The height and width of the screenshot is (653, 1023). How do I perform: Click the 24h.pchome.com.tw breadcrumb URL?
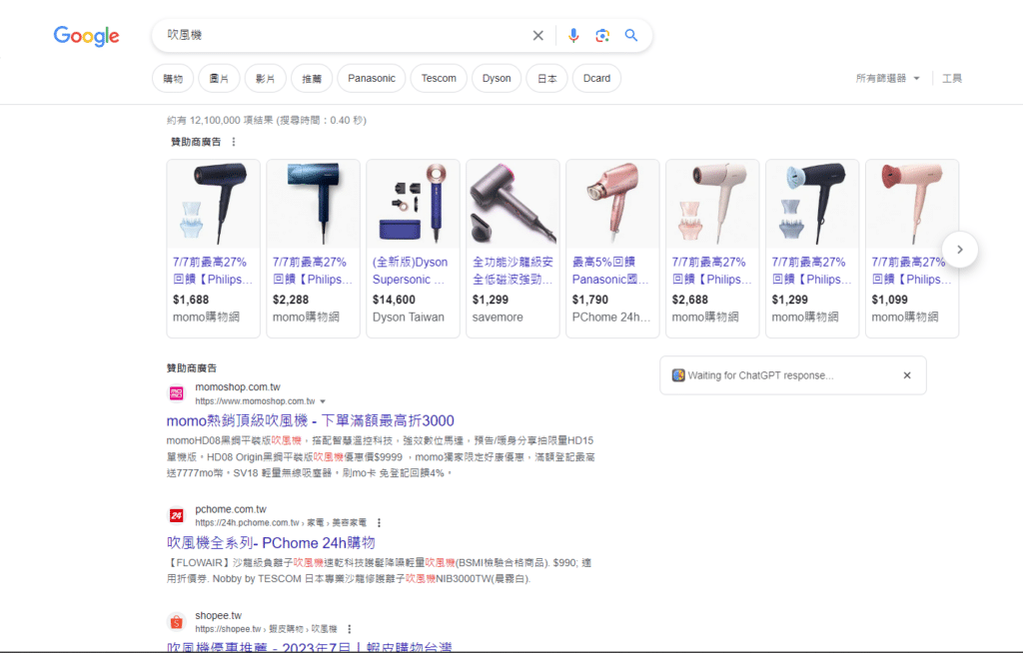281,522
